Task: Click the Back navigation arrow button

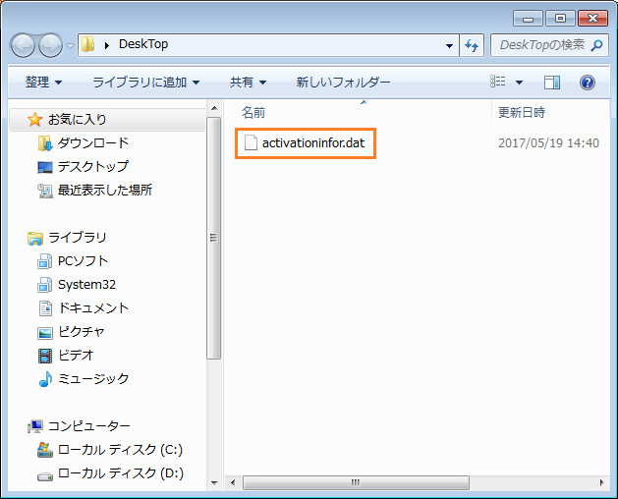Action: click(24, 45)
